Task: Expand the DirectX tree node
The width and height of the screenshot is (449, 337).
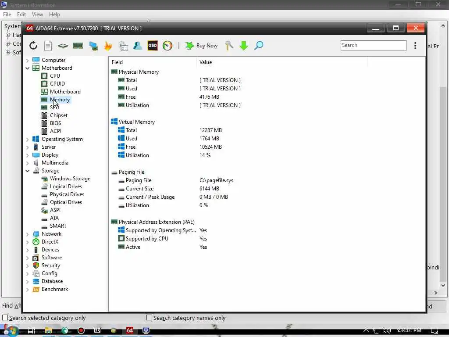Action: click(28, 242)
